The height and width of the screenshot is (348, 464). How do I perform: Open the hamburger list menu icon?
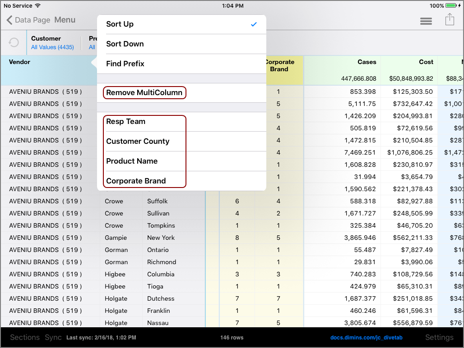point(426,21)
